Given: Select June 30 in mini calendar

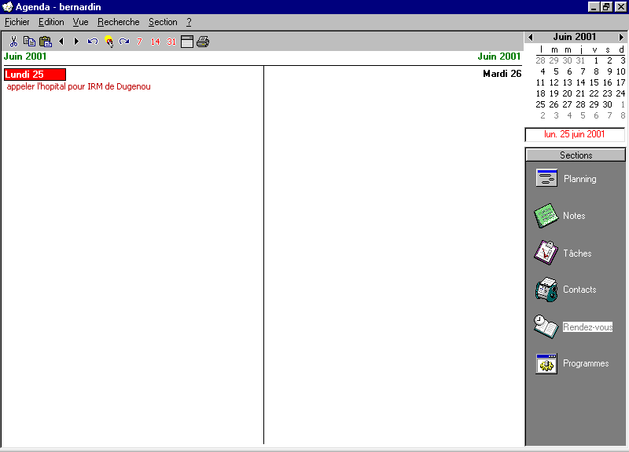Looking at the screenshot, I should tap(607, 104).
